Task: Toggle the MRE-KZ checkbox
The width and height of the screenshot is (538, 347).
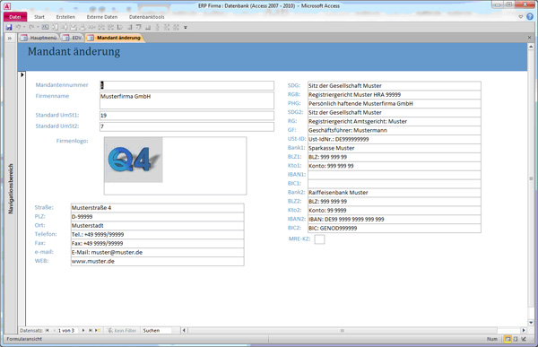Action: 319,239
